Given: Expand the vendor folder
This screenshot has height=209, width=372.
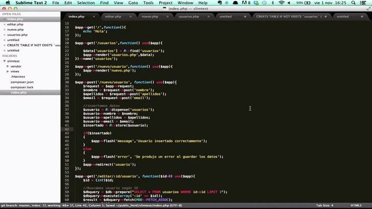Looking at the screenshot, I should pos(8,66).
